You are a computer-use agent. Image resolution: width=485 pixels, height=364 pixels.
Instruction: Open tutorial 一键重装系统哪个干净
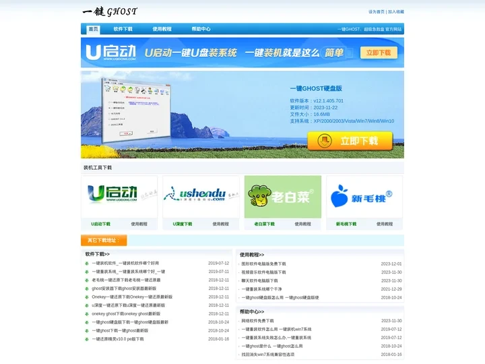(x=261, y=289)
